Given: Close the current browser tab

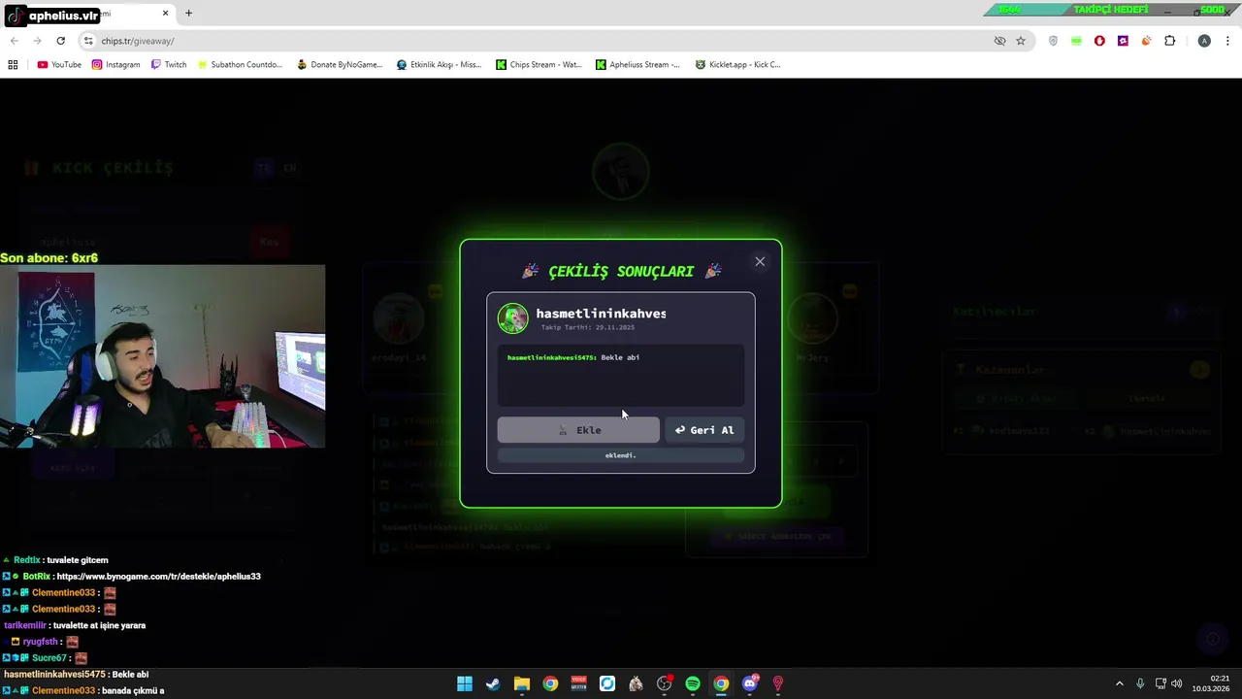Looking at the screenshot, I should point(165,14).
